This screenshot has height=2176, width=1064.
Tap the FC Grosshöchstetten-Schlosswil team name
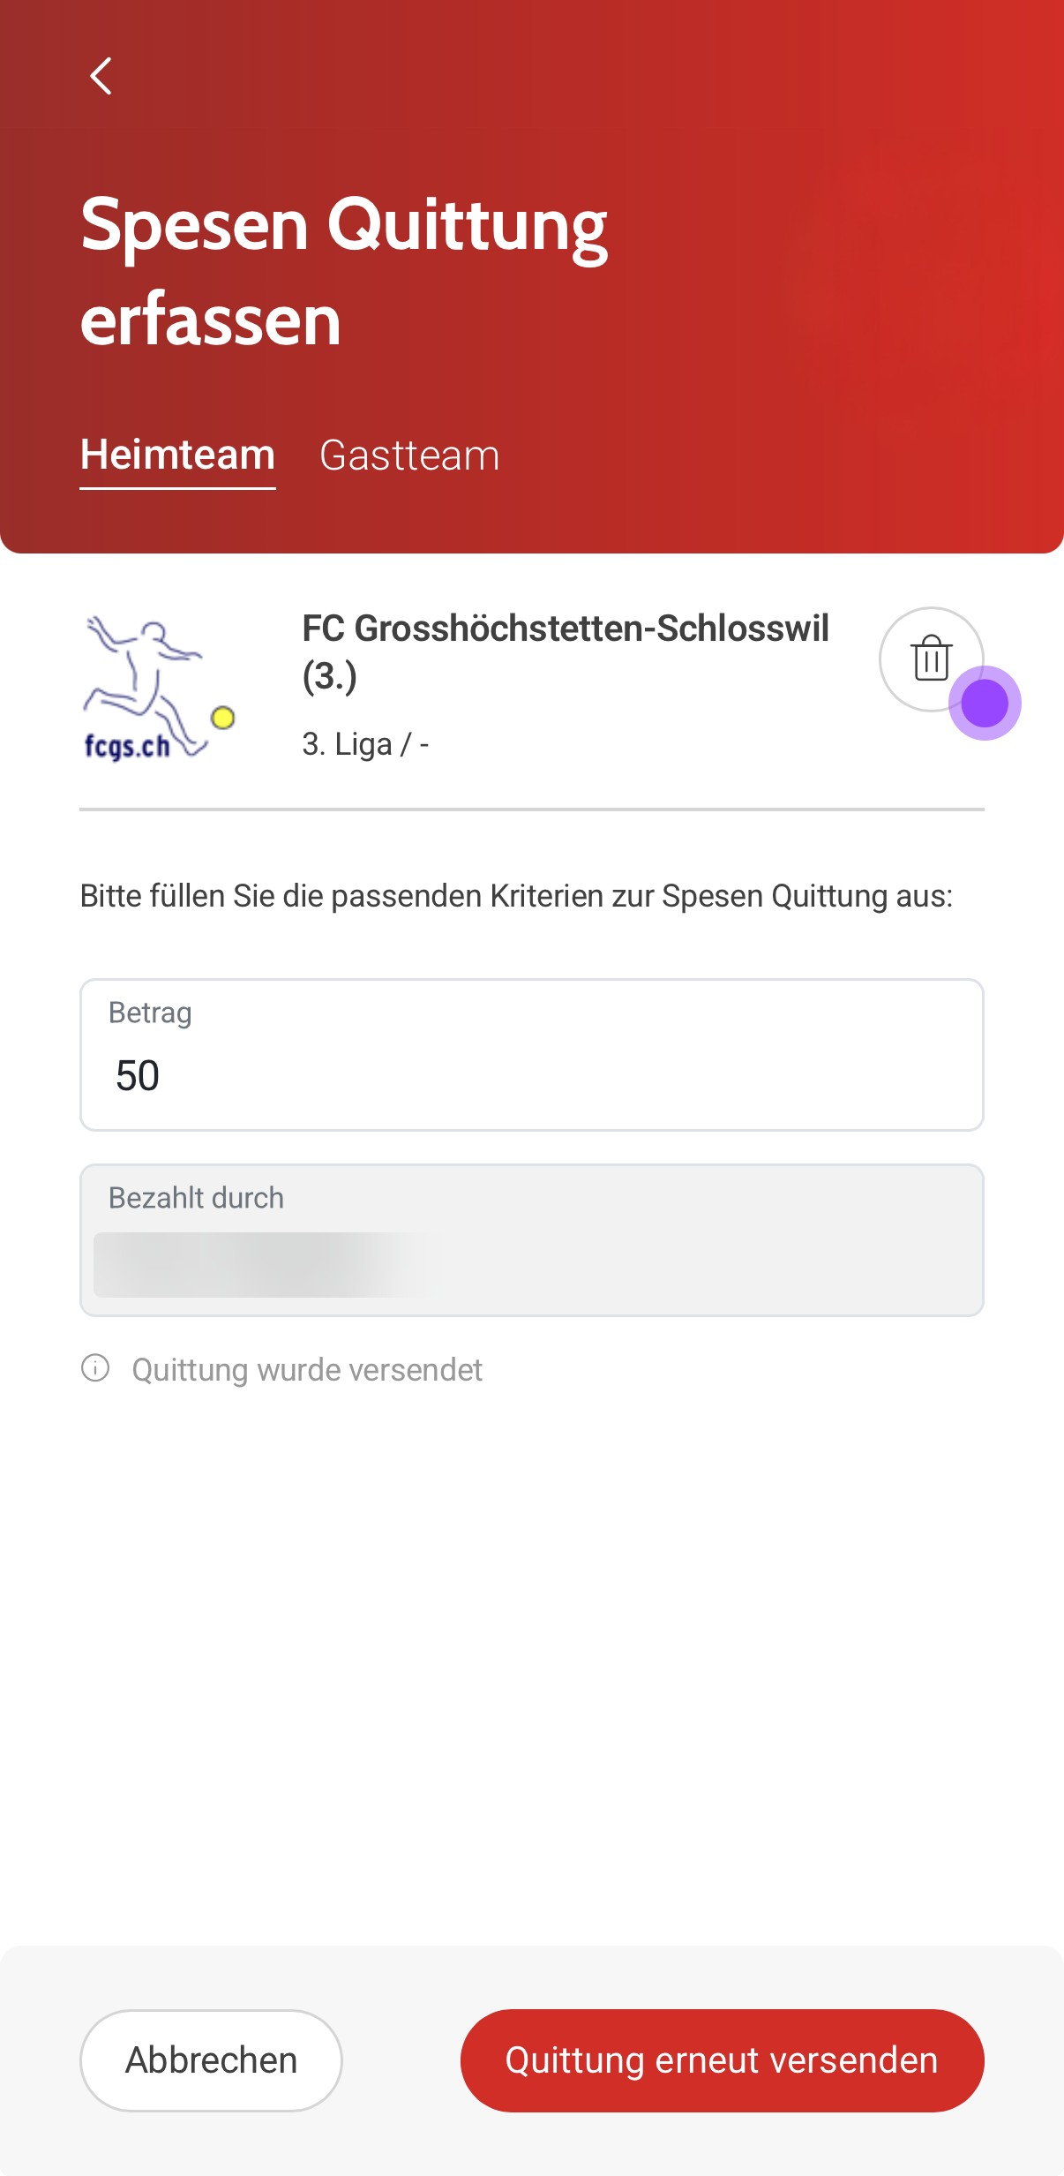pos(565,651)
